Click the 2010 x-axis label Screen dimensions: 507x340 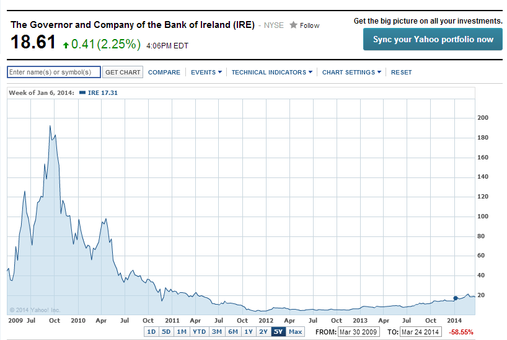tap(78, 320)
